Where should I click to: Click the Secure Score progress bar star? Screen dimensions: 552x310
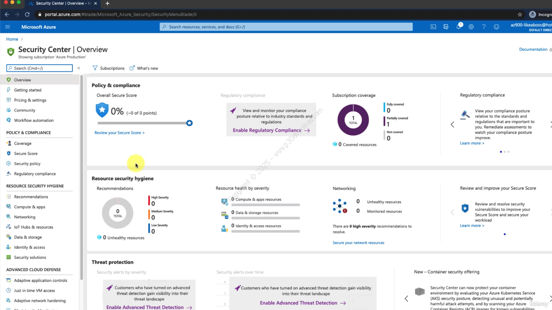point(189,123)
